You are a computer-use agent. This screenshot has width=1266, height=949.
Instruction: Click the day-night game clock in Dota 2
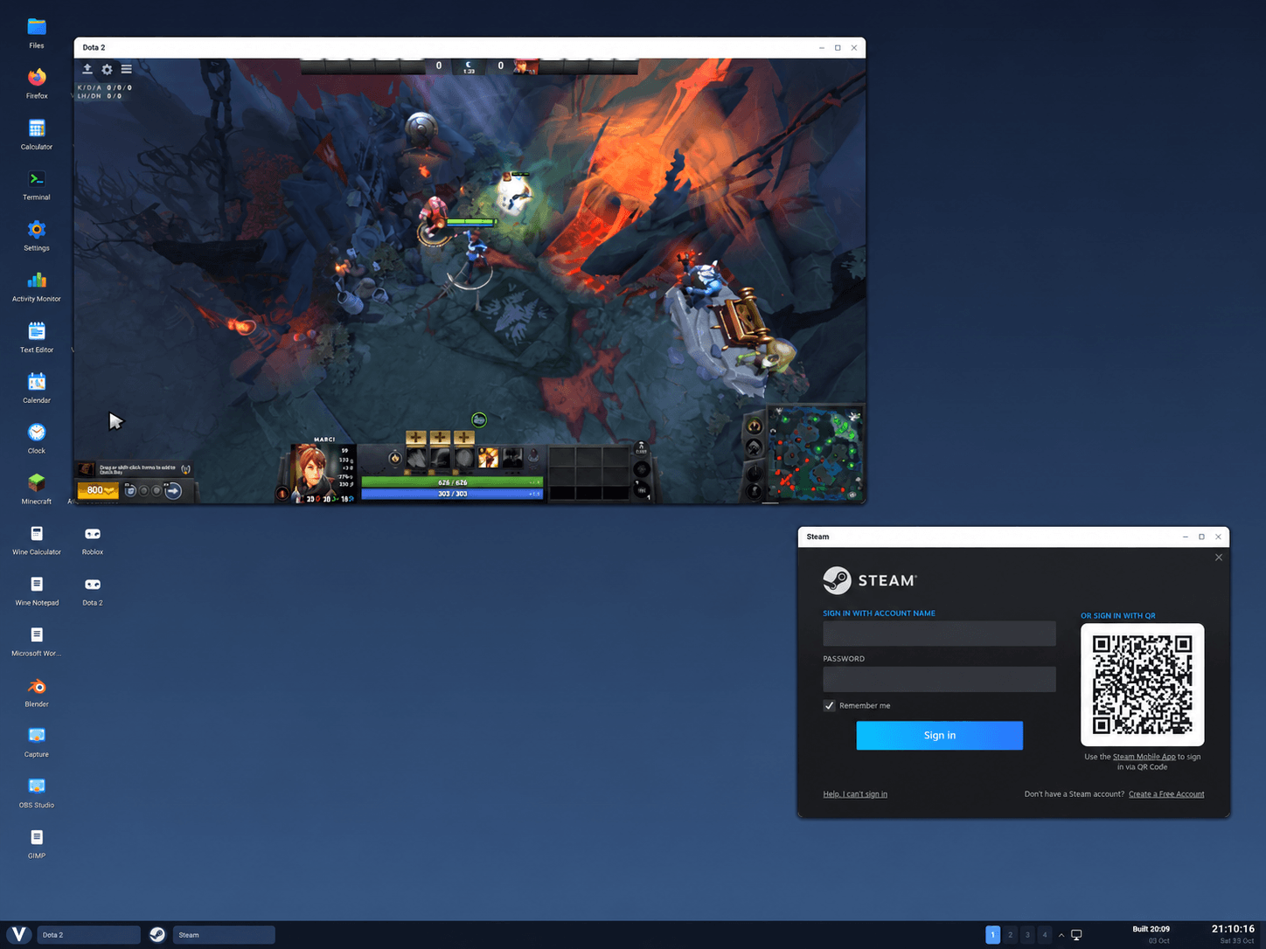pyautogui.click(x=470, y=66)
